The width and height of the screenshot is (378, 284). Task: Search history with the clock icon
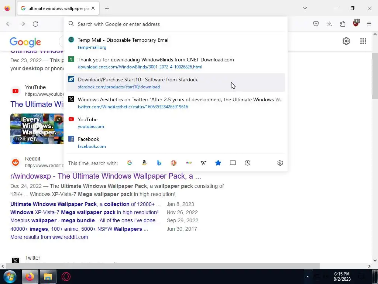click(x=248, y=163)
